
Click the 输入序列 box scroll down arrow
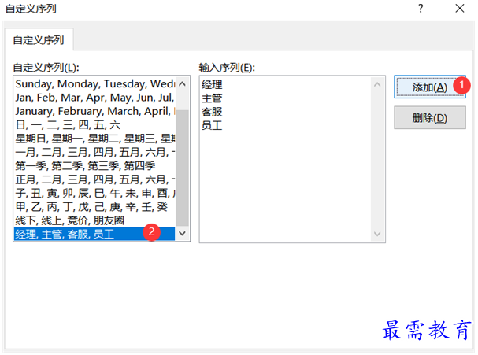point(377,234)
